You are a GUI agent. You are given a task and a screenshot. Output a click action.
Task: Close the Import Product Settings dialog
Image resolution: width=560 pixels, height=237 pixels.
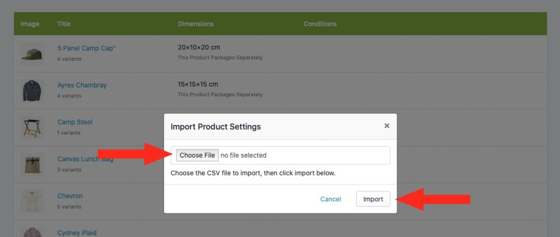click(387, 126)
